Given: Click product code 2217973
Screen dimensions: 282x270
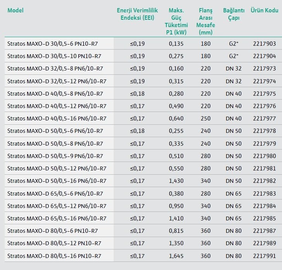Looking at the screenshot, I should click(x=265, y=69).
